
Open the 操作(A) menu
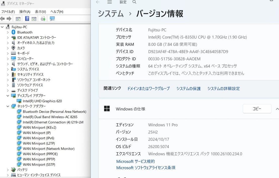25,12
